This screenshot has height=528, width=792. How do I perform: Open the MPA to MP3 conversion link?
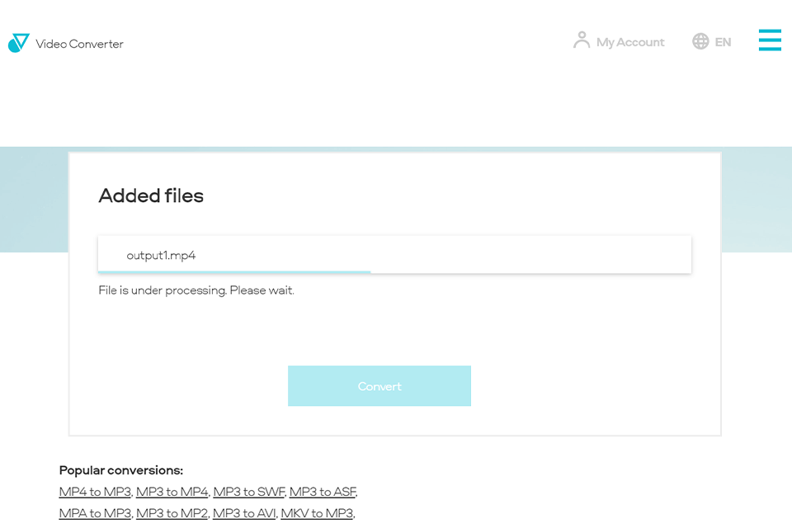(95, 512)
